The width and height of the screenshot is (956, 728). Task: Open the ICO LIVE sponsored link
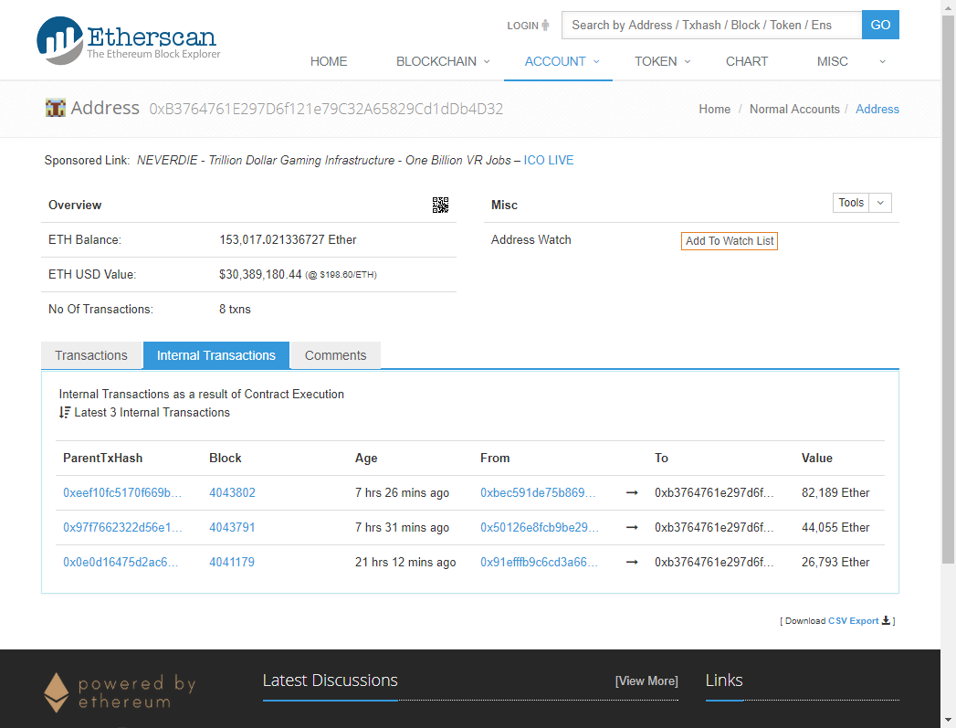[x=549, y=160]
